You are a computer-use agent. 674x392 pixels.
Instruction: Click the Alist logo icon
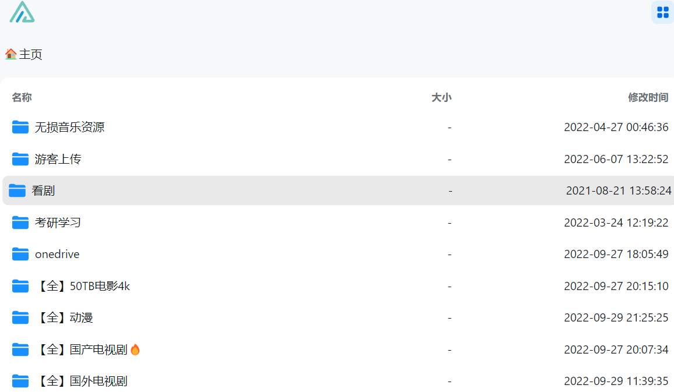[x=22, y=12]
